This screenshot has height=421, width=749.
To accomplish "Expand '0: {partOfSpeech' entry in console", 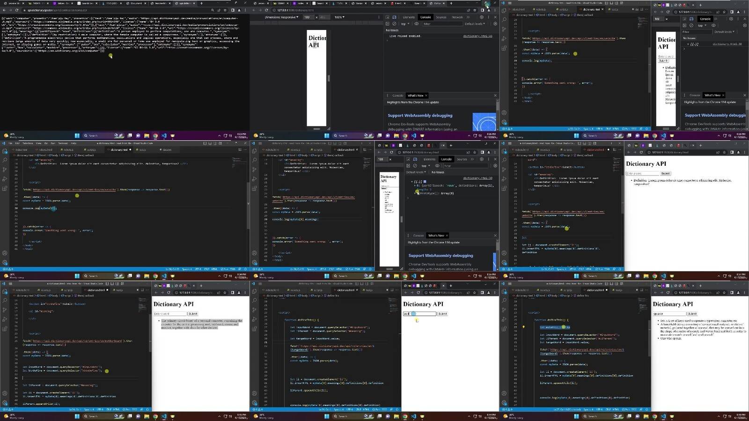I will pos(415,185).
